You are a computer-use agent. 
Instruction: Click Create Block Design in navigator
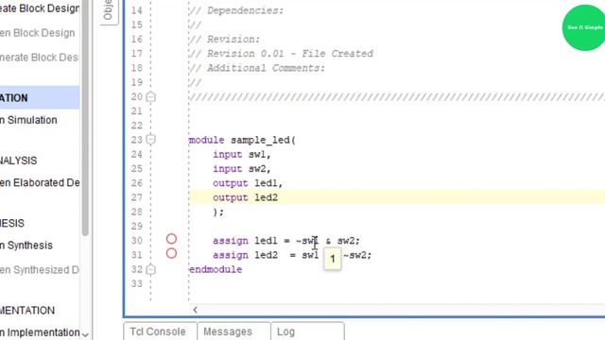[40, 8]
